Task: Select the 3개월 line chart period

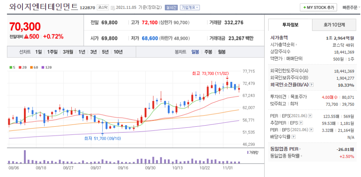Action: tap(68, 52)
